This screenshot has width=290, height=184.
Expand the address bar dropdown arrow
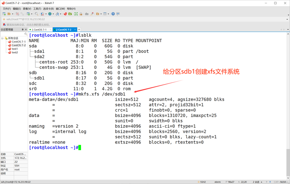(x=287, y=19)
